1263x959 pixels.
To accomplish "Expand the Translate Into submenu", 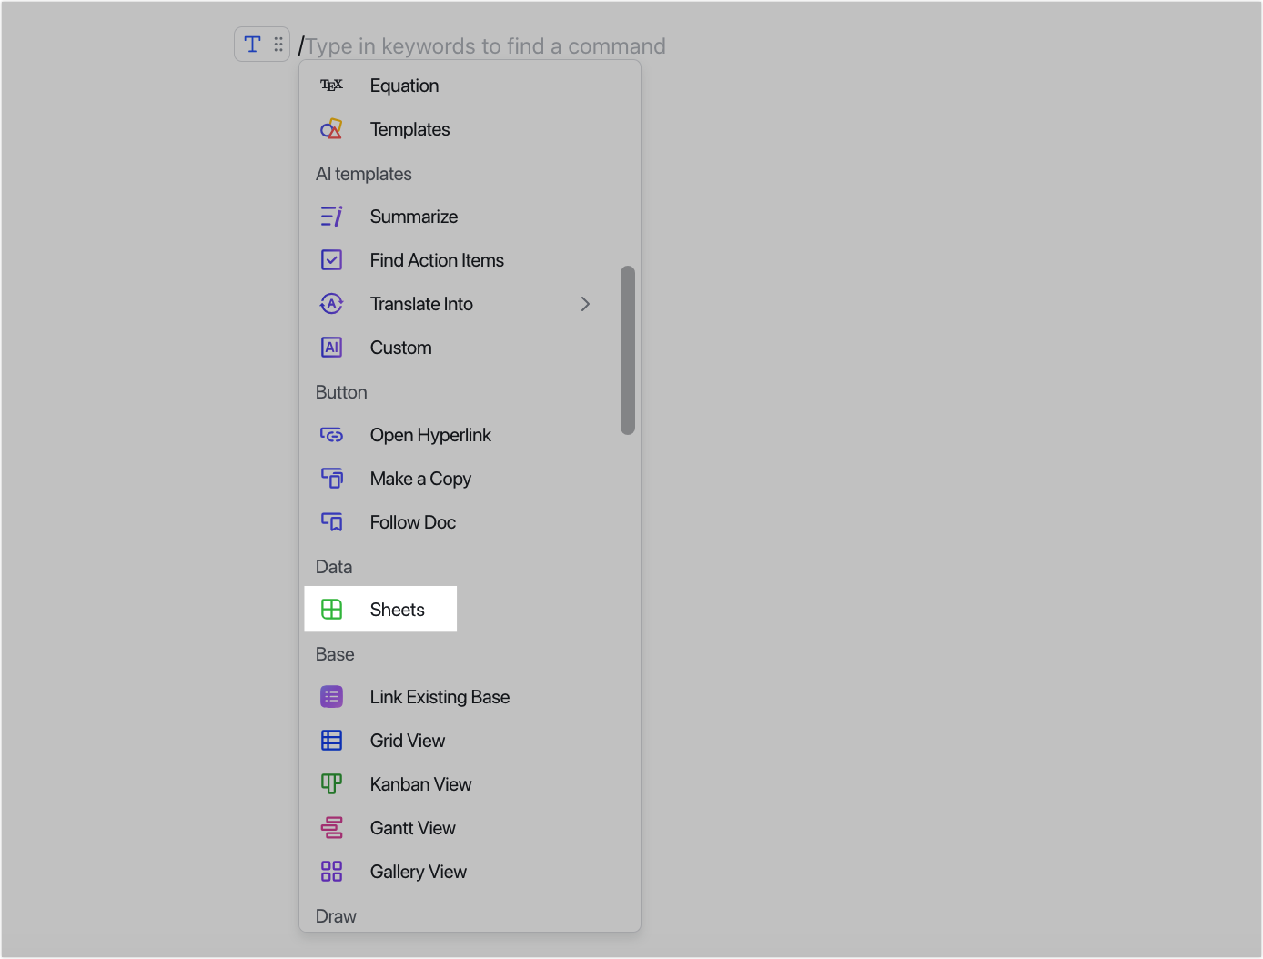I will pyautogui.click(x=585, y=303).
